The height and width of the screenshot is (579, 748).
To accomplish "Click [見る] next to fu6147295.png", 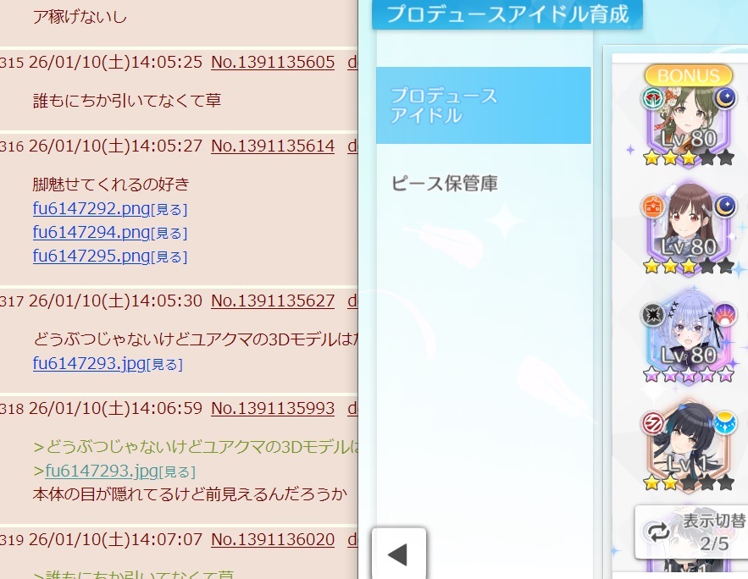I will coord(169,256).
